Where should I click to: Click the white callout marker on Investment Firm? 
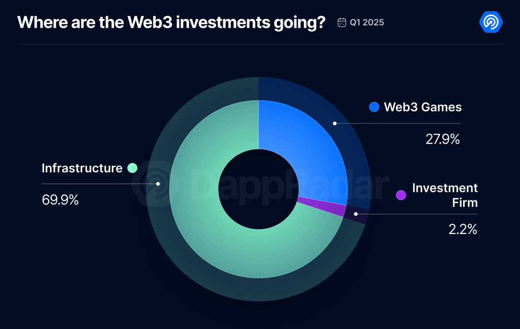click(x=356, y=214)
